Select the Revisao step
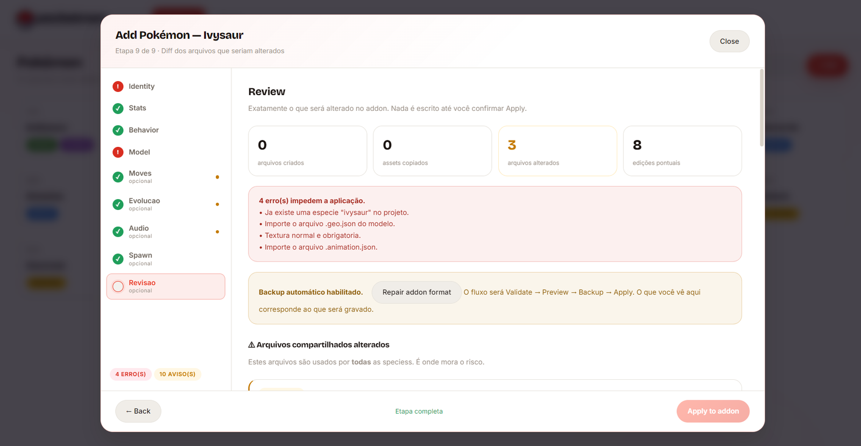 [166, 287]
